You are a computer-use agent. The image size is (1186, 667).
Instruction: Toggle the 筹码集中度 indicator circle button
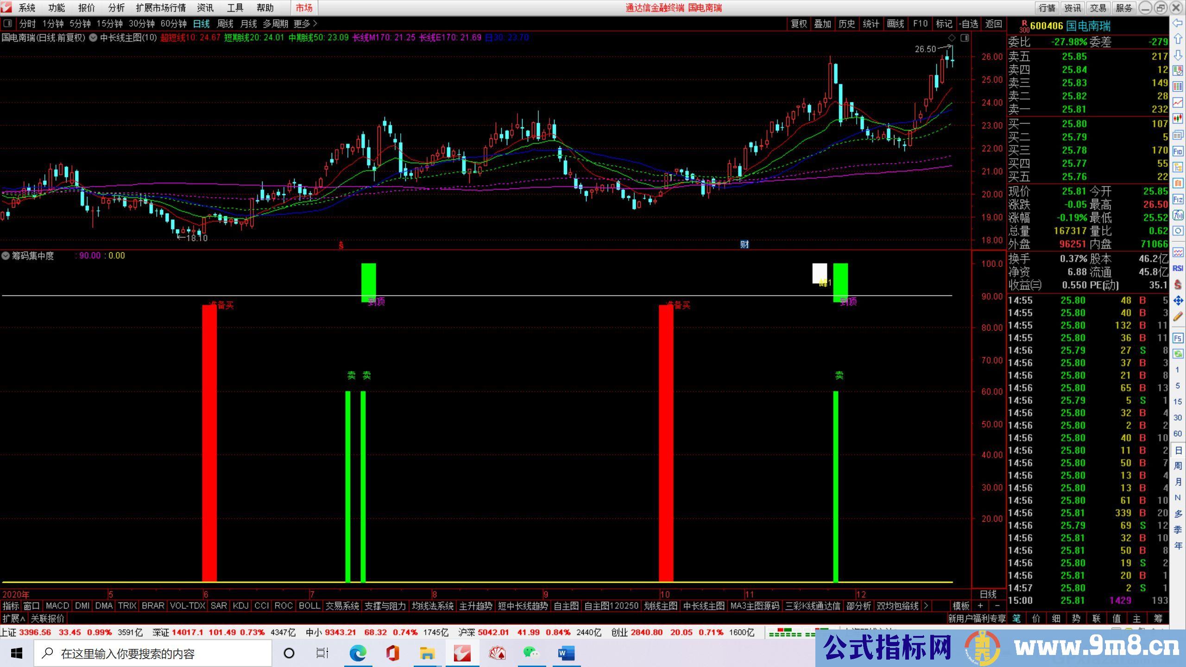tap(6, 256)
